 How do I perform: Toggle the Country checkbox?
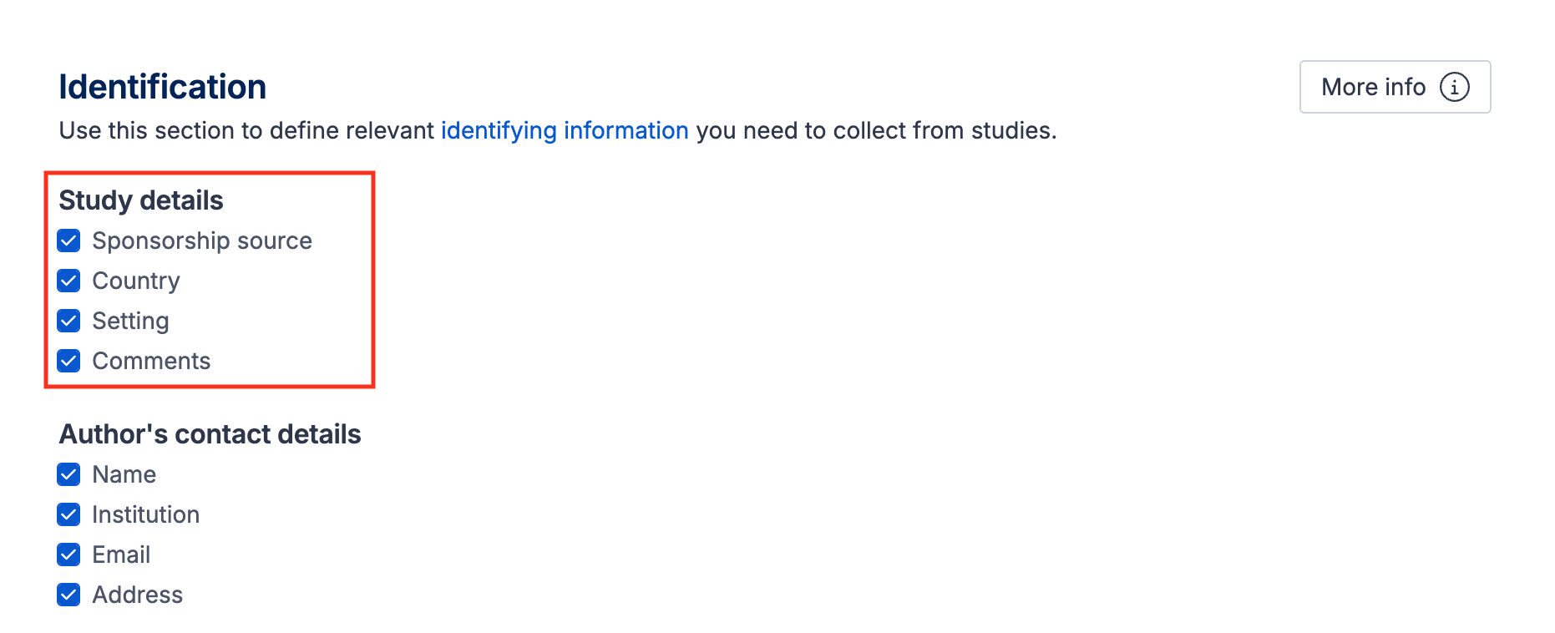click(69, 281)
